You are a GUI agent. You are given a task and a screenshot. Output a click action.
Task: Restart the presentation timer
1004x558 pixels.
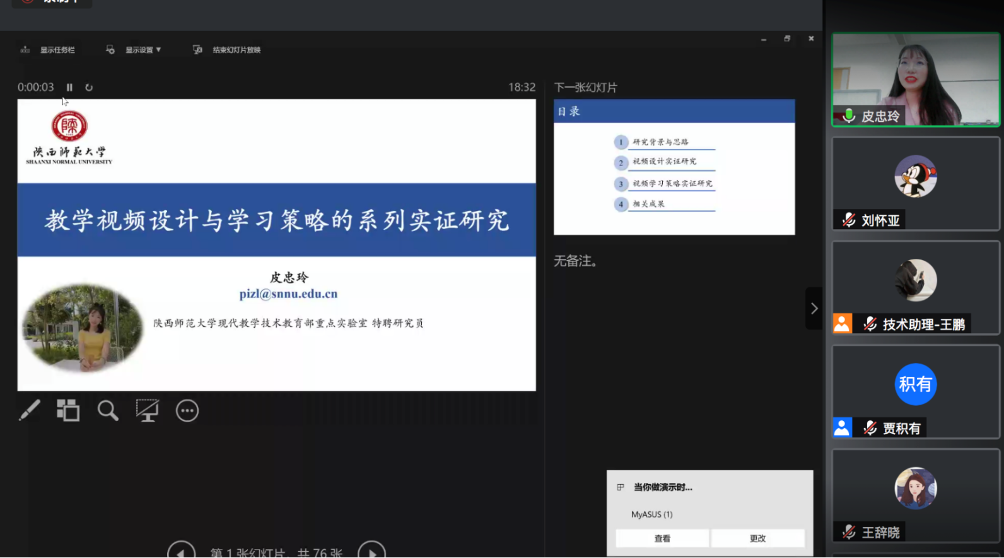(89, 88)
